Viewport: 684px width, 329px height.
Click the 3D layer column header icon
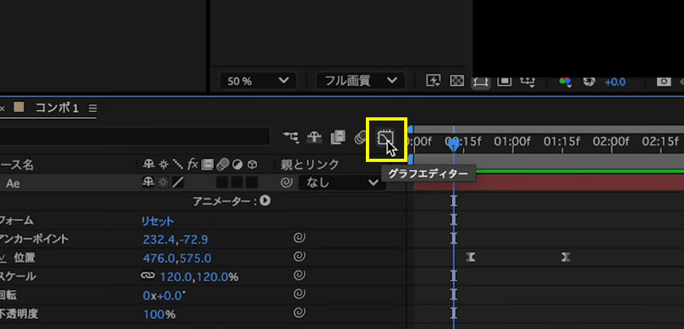(252, 164)
